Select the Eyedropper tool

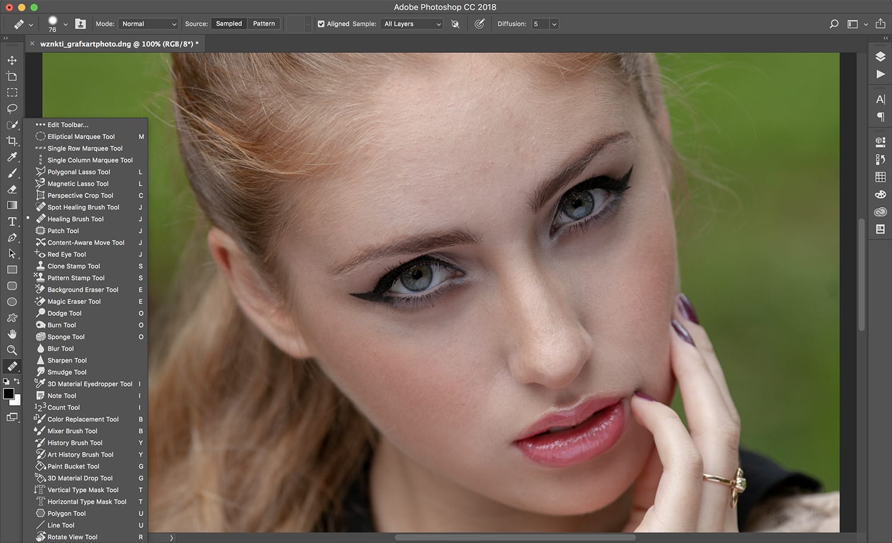pos(12,157)
